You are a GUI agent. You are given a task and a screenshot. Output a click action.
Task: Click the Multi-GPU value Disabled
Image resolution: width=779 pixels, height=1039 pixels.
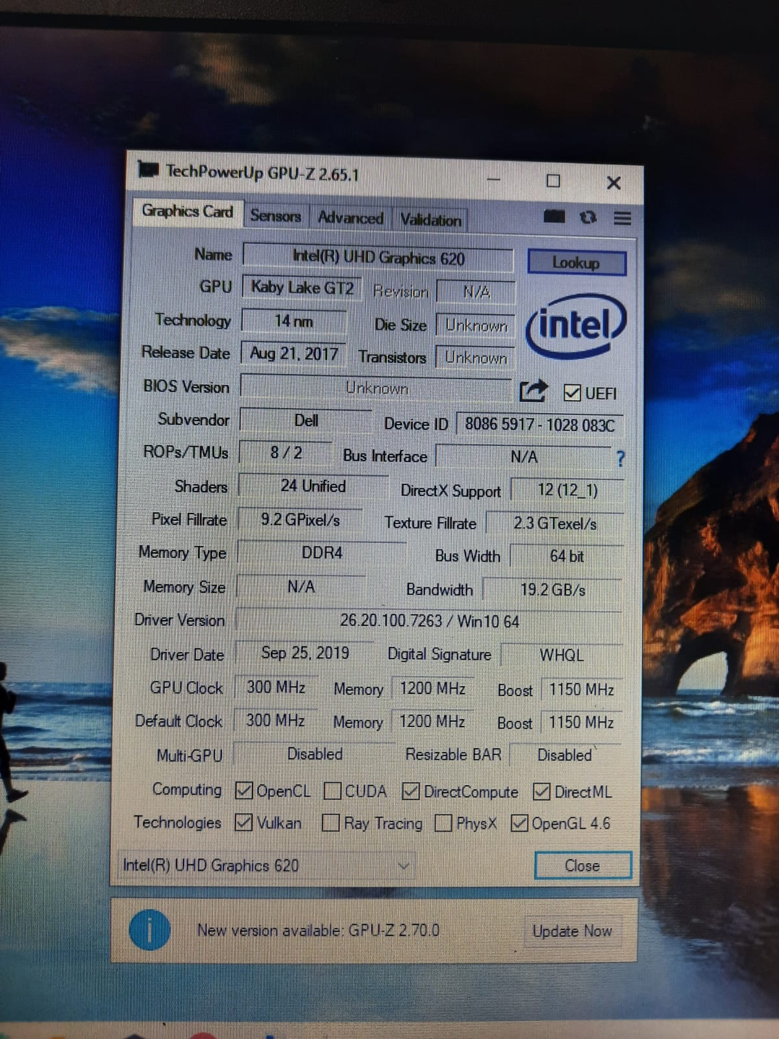315,754
